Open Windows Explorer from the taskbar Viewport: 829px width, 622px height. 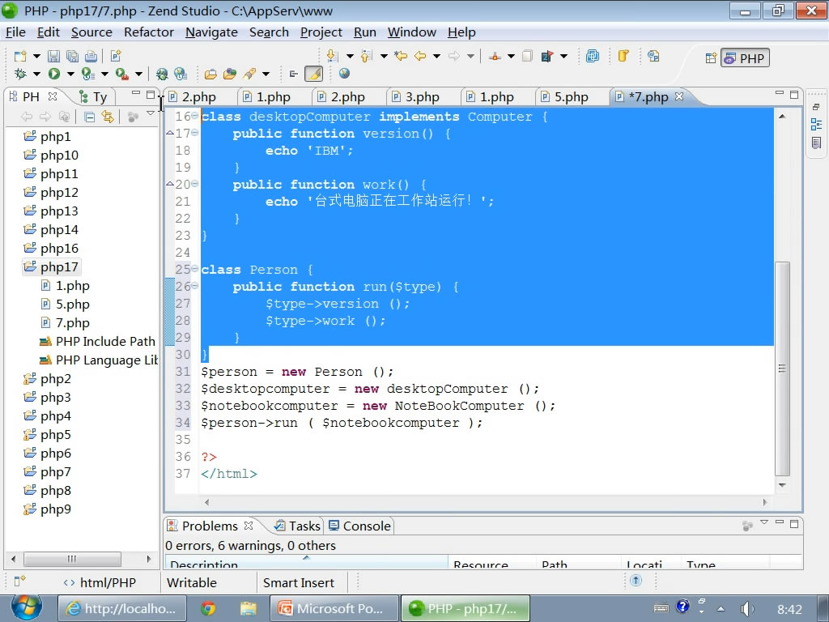(x=248, y=609)
